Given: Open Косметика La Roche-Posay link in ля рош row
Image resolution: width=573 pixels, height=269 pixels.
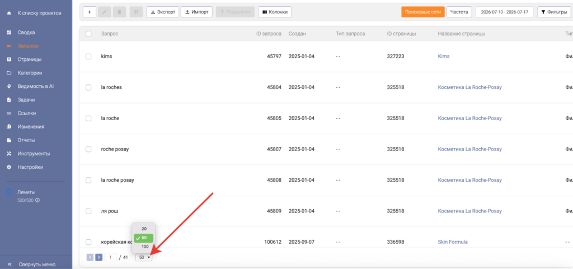Looking at the screenshot, I should tap(469, 211).
